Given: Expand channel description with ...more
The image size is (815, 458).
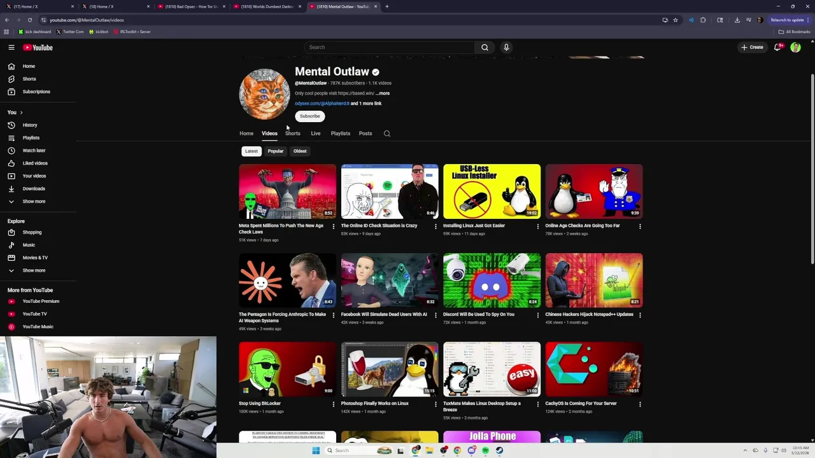Looking at the screenshot, I should 383,94.
